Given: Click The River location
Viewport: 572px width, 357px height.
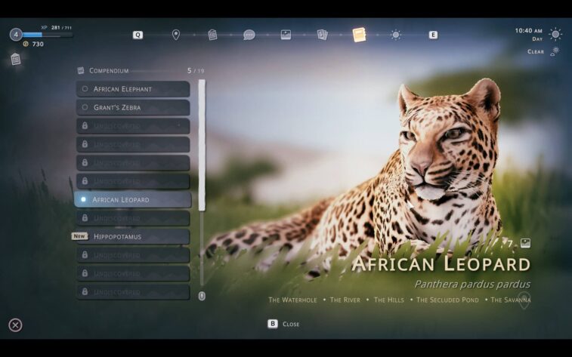Looking at the screenshot, I should point(345,300).
